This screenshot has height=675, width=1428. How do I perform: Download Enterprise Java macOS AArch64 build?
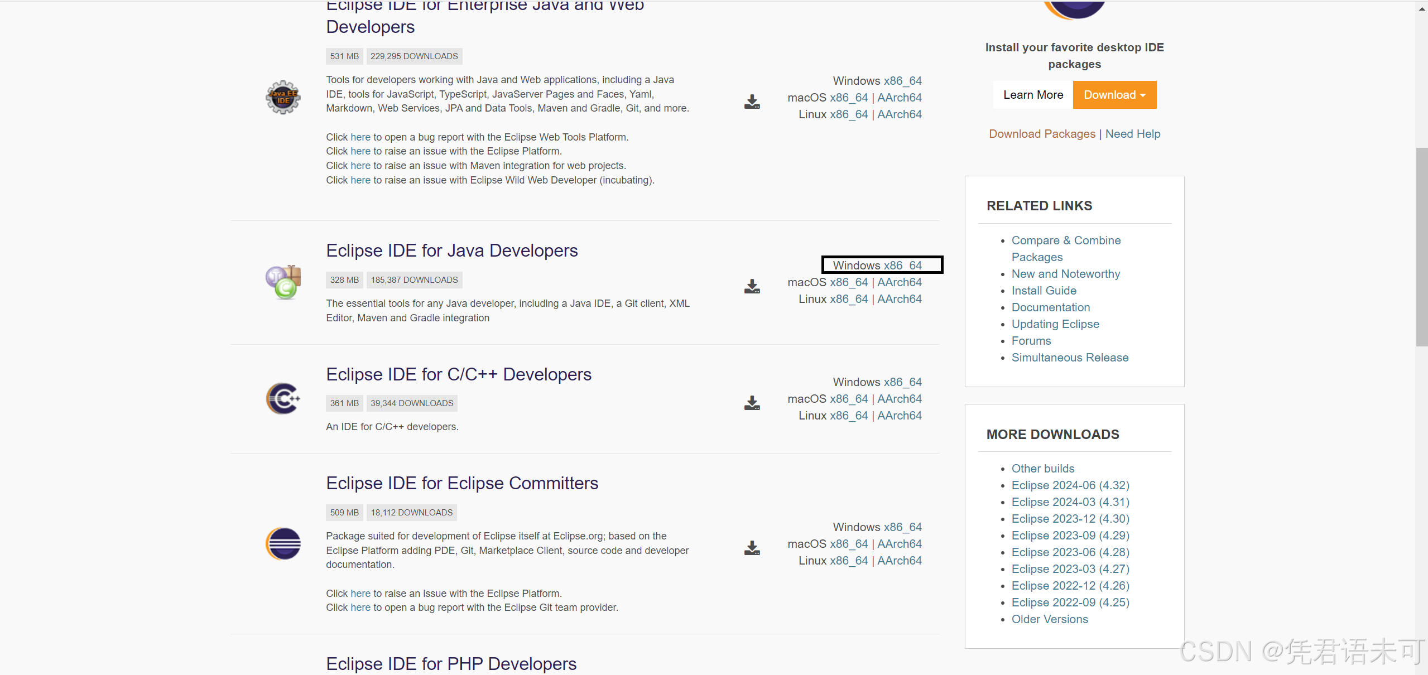pyautogui.click(x=900, y=98)
